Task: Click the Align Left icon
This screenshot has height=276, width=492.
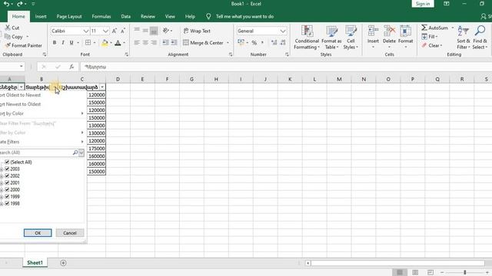Action: click(137, 43)
